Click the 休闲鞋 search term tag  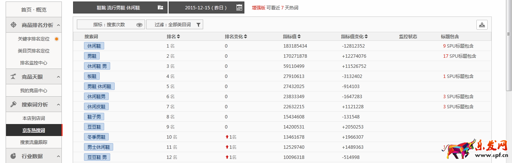[94, 46]
